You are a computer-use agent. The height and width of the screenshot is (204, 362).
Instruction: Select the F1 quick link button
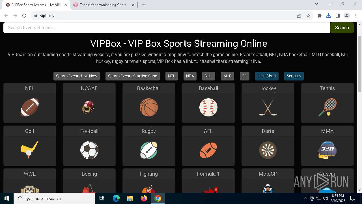tap(245, 76)
